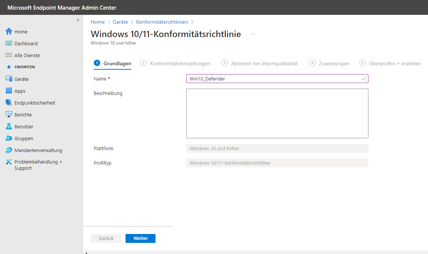Click the Endpunktsicherheit shield icon
Image resolution: width=428 pixels, height=254 pixels.
9,103
